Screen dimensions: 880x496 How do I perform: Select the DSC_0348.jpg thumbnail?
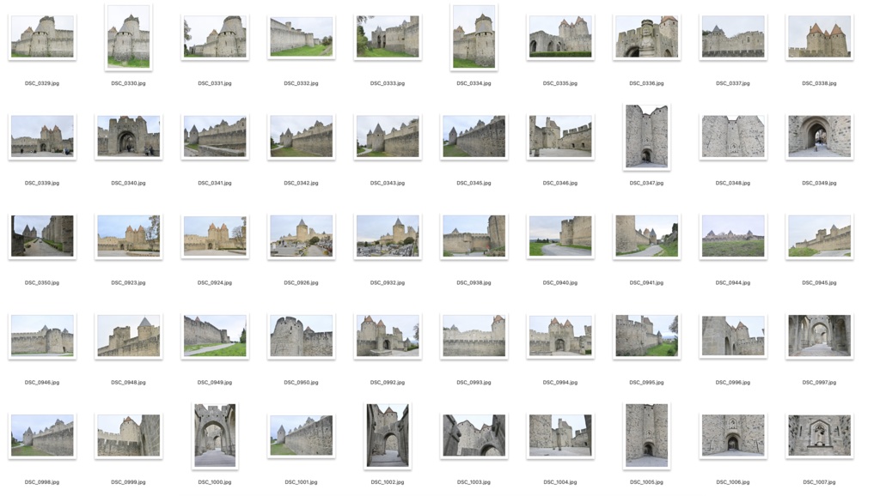click(733, 136)
